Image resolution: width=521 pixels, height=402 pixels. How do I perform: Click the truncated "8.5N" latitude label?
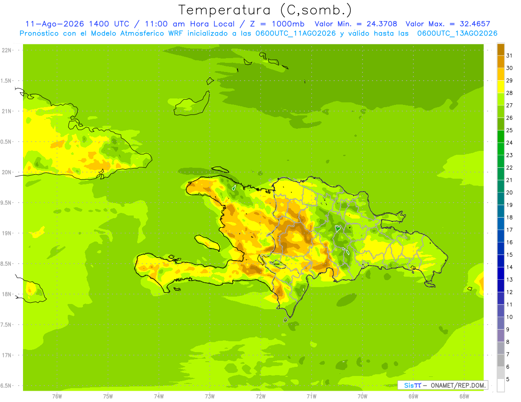[7, 264]
